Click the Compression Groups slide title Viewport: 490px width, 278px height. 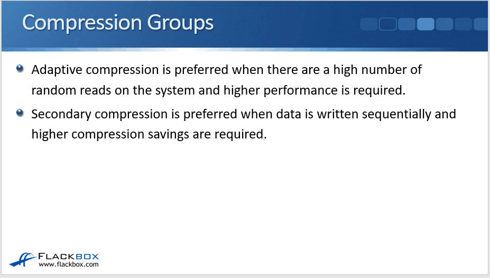point(118,23)
